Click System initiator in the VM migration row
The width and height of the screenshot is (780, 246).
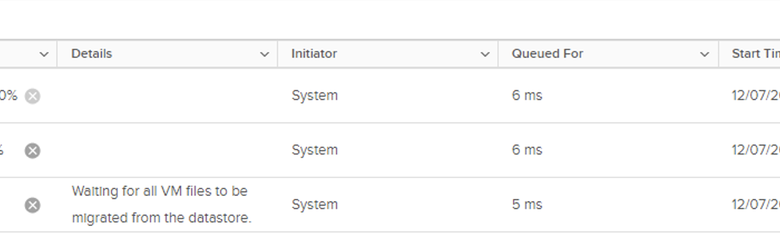coord(315,205)
